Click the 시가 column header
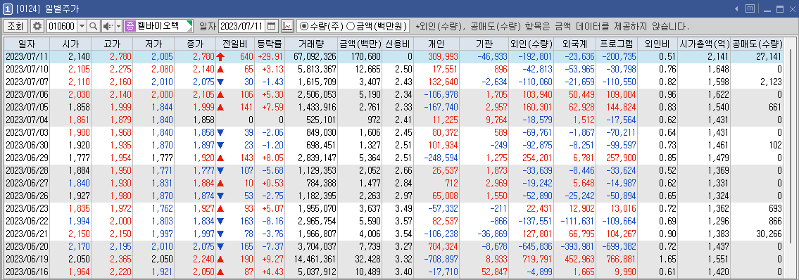This screenshot has width=799, height=280. coord(70,44)
